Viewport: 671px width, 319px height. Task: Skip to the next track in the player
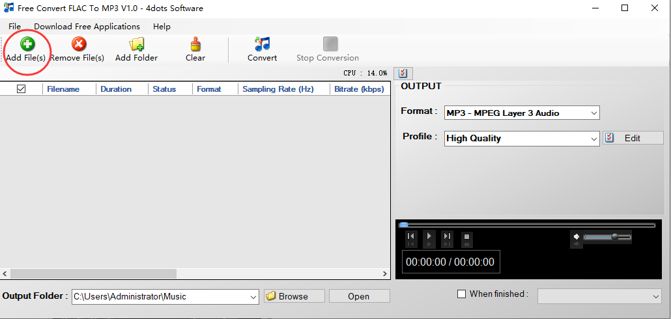tap(447, 236)
